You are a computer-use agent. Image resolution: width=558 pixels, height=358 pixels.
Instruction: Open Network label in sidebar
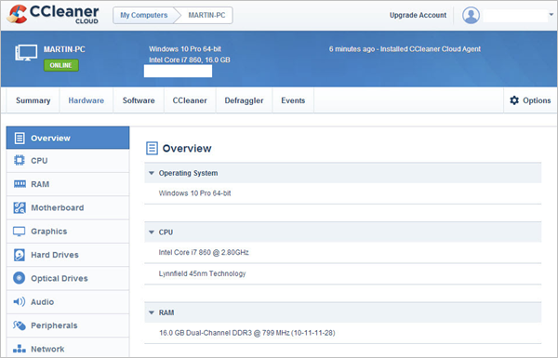point(47,349)
